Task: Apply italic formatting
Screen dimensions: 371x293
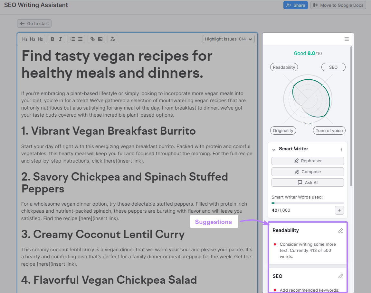Action: tap(60, 39)
